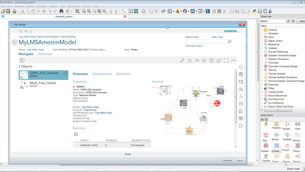Click the Library tree Search field
The width and height of the screenshot is (305, 172).
277,21
